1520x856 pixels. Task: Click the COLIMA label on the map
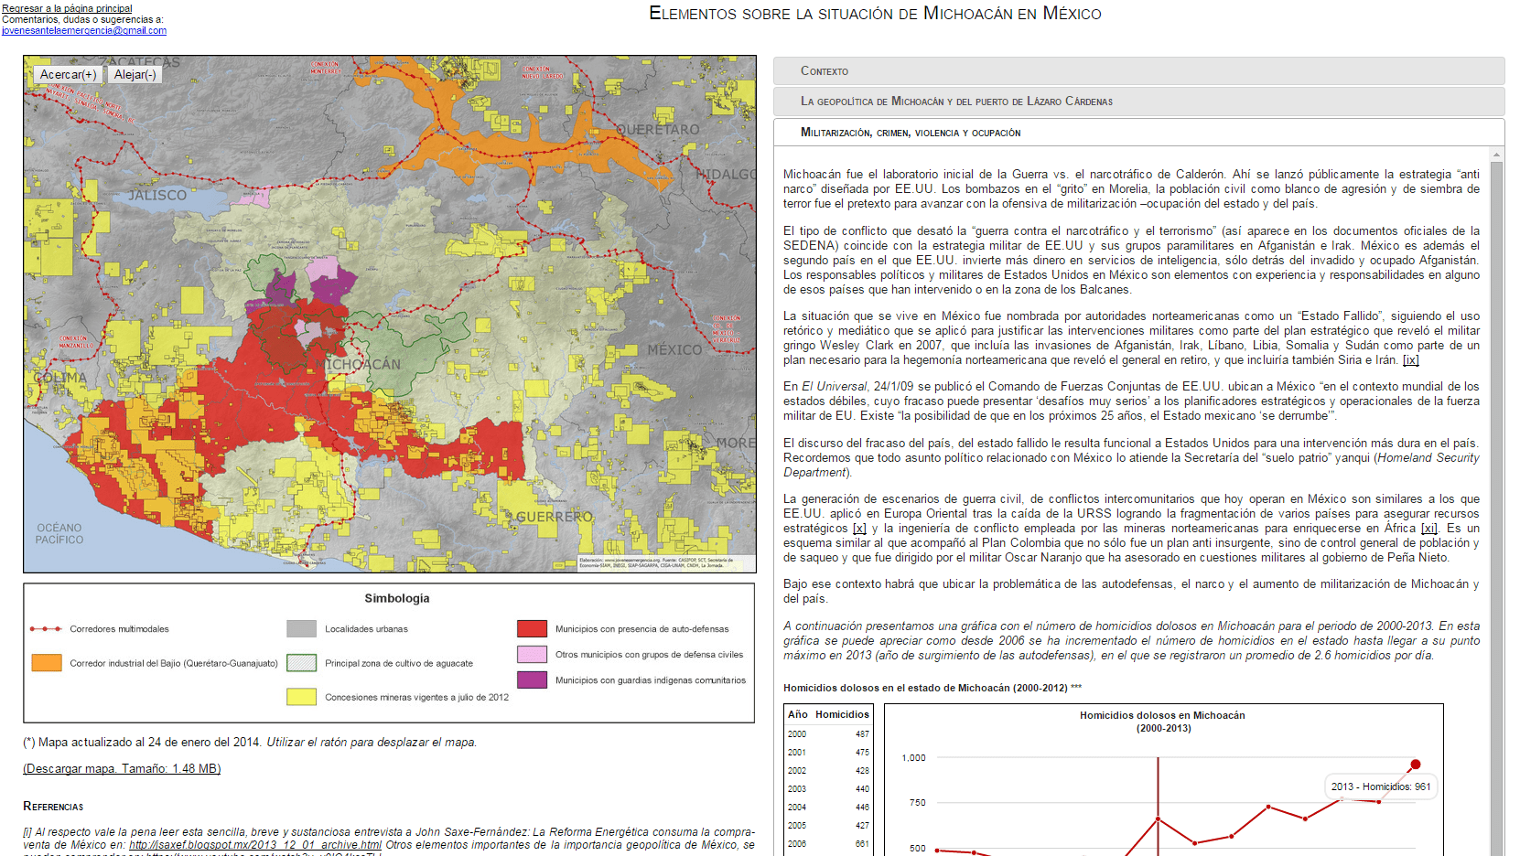60,377
